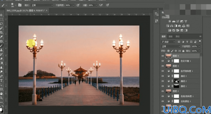
Task: Select the Eyedropper tool
Action: pos(1,37)
